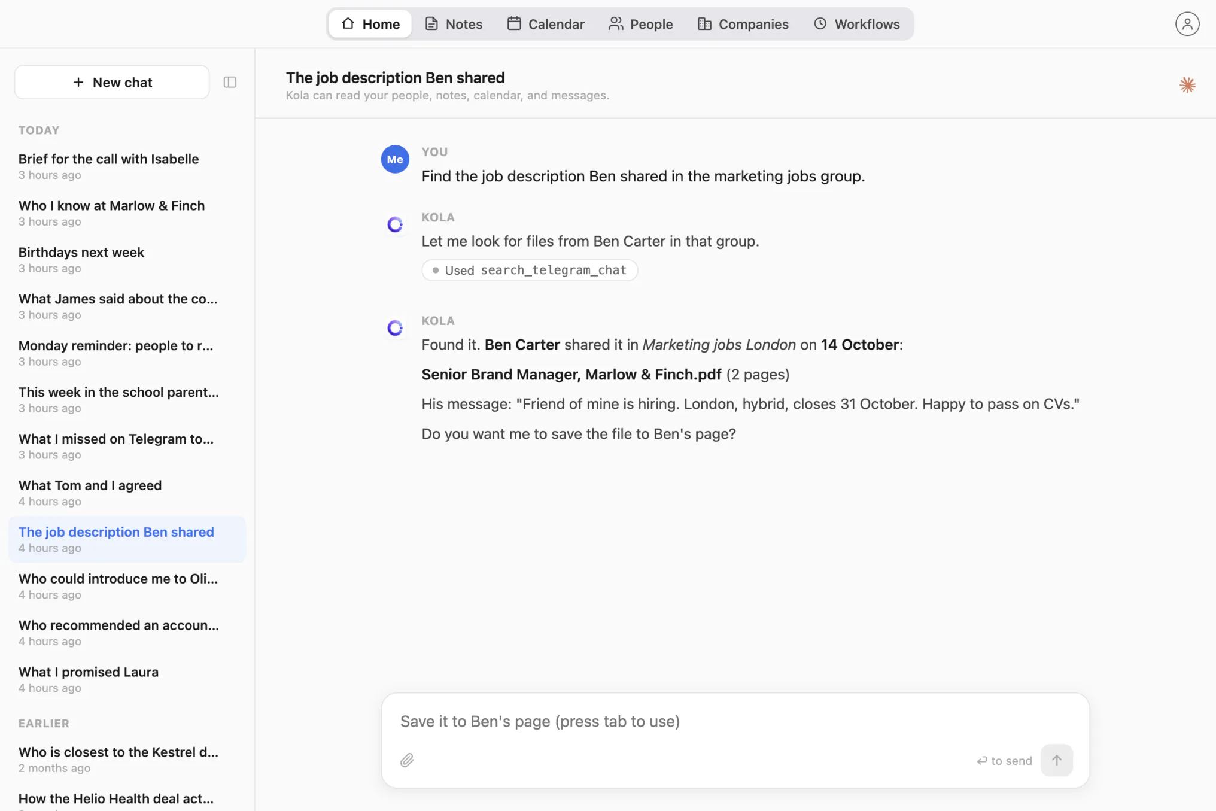
Task: Click the orange starburst icon
Action: (1187, 85)
